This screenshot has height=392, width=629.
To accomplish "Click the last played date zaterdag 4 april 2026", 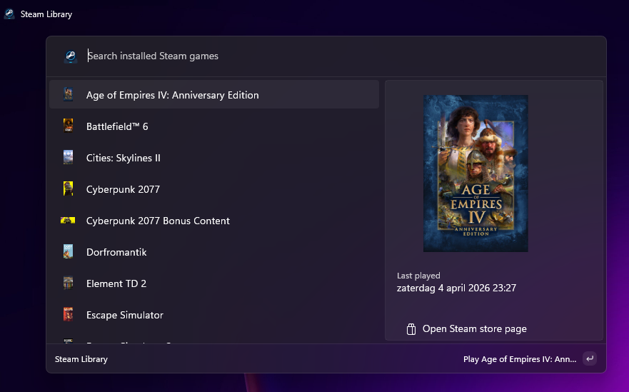I will pyautogui.click(x=456, y=288).
